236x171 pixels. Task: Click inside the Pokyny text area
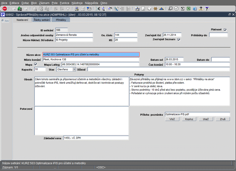[x=179, y=91]
